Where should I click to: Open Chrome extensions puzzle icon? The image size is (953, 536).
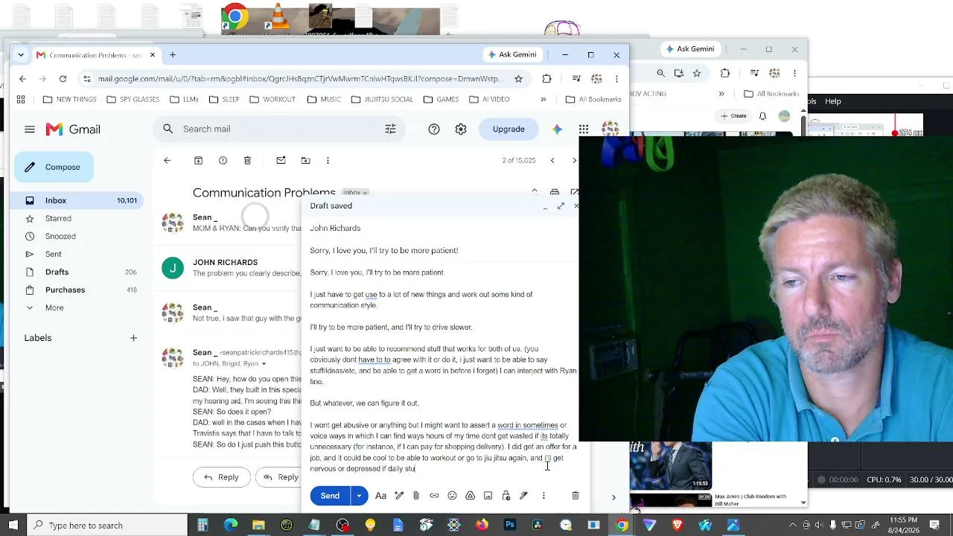pos(546,78)
